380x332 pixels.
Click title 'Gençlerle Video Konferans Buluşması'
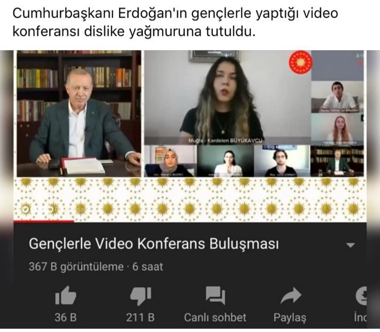click(154, 244)
